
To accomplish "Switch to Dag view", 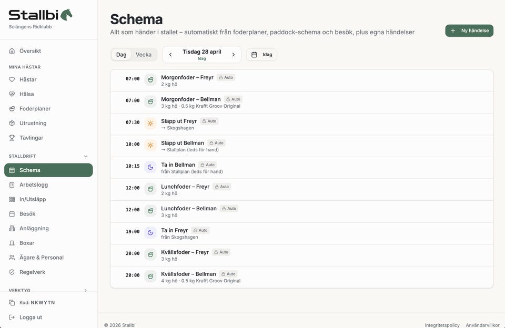I will (121, 55).
